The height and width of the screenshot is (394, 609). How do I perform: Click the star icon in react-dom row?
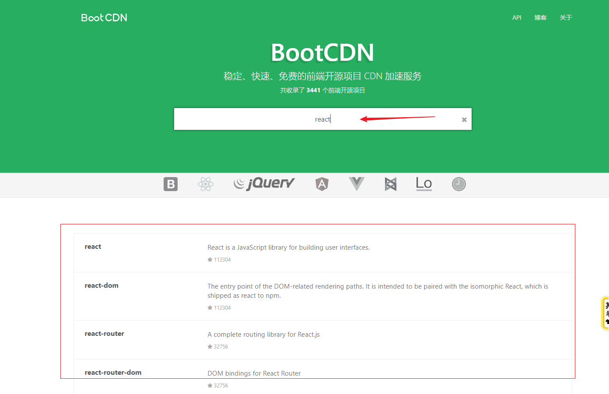[210, 308]
